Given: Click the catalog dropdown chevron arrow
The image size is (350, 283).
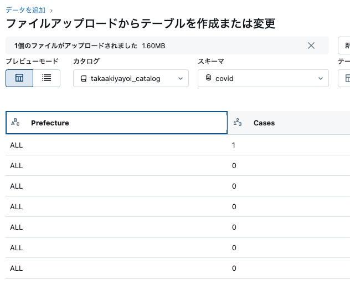Looking at the screenshot, I should coord(181,79).
